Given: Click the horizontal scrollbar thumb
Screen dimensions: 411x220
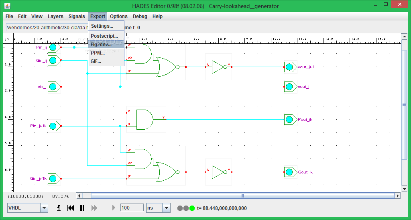Looking at the screenshot, I should (x=242, y=196).
